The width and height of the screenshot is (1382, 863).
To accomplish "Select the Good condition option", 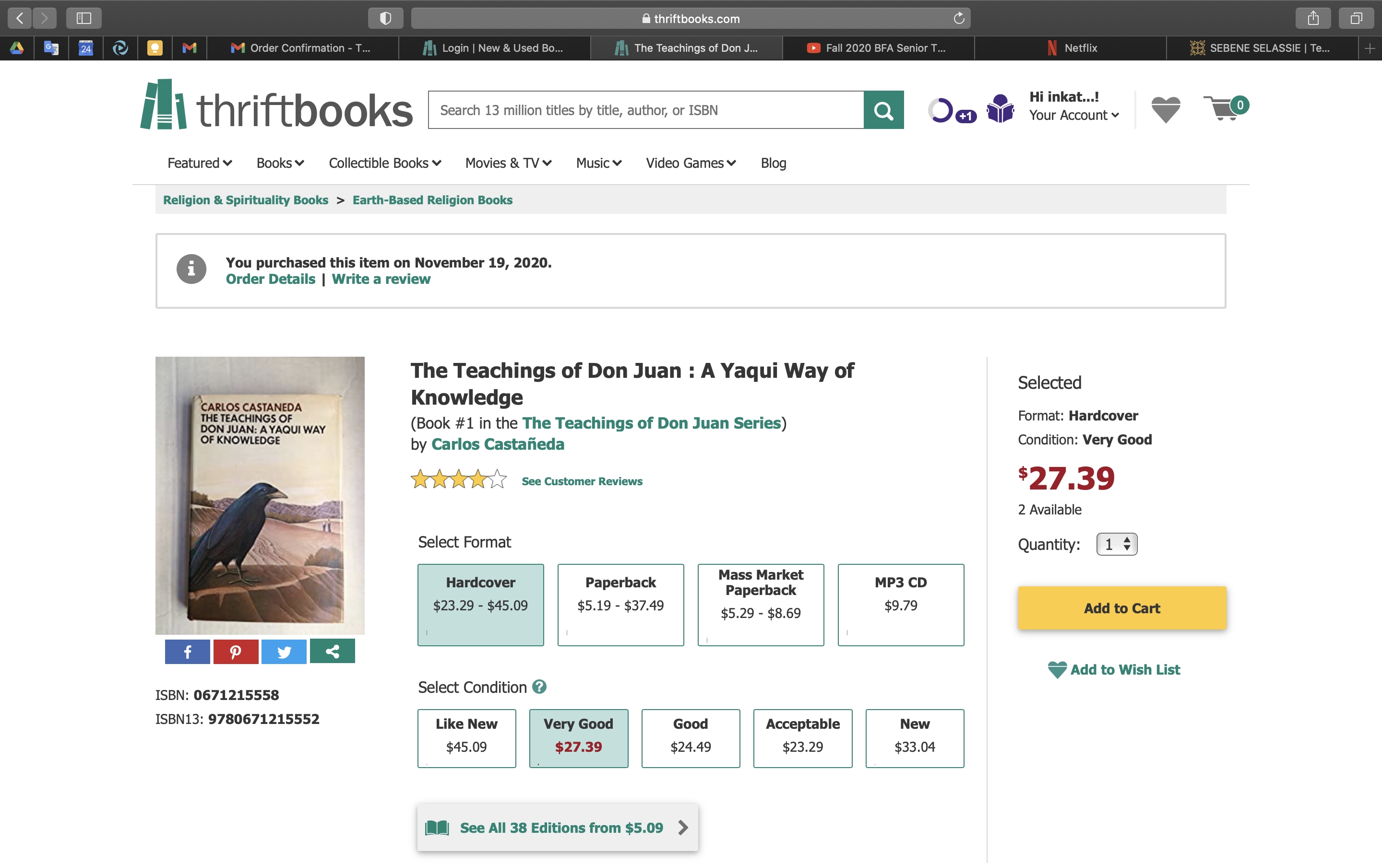I will tap(691, 738).
